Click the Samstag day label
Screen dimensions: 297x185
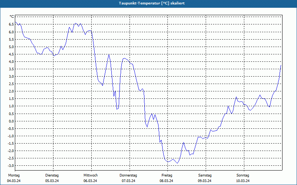pyautogui.click(x=205, y=175)
